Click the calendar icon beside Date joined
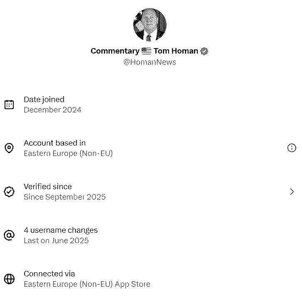Viewport: 302px width, 300px height. pos(9,105)
